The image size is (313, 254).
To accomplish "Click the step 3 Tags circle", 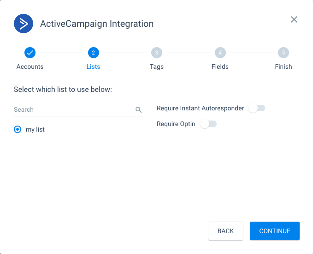I will [x=157, y=53].
